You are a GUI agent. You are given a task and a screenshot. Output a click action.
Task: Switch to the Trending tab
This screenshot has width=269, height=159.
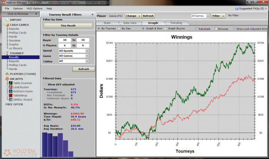pos(176,23)
